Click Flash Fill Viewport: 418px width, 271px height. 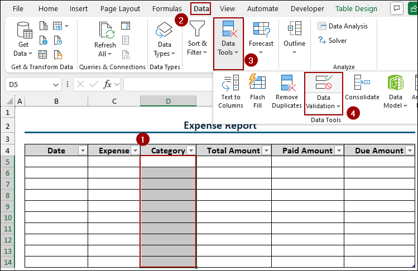pyautogui.click(x=257, y=91)
